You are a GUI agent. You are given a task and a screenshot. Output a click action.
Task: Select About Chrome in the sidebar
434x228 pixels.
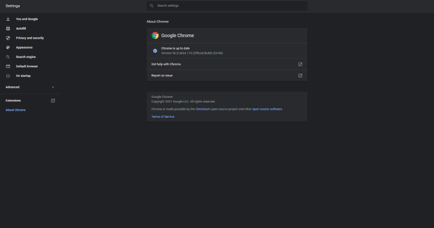tap(16, 110)
